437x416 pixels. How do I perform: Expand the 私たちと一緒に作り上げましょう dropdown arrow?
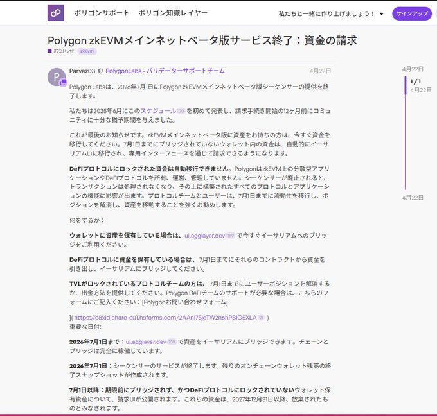(x=382, y=13)
